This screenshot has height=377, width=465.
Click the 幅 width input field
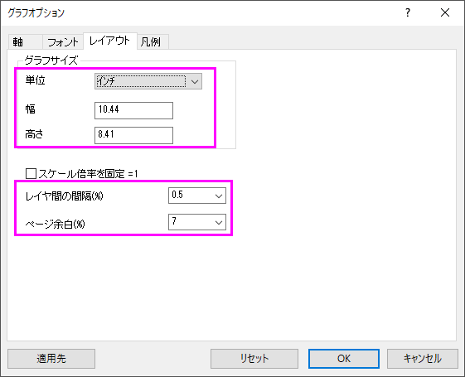coord(133,110)
